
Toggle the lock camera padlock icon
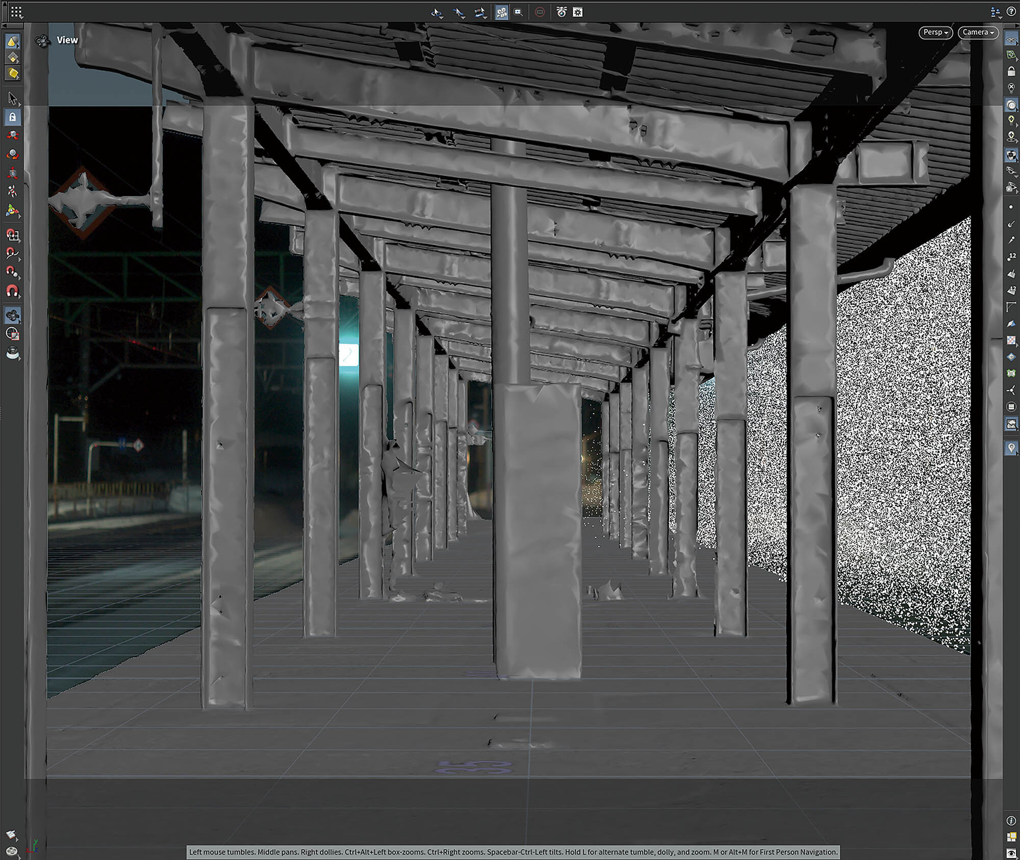pyautogui.click(x=1011, y=71)
